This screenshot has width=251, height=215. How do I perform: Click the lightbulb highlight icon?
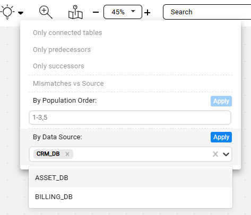[7, 12]
